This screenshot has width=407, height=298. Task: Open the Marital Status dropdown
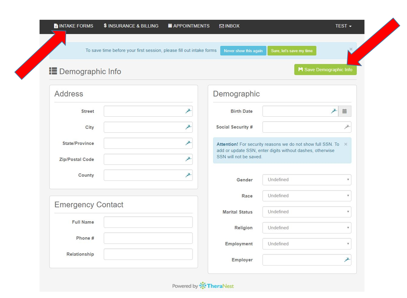(307, 212)
